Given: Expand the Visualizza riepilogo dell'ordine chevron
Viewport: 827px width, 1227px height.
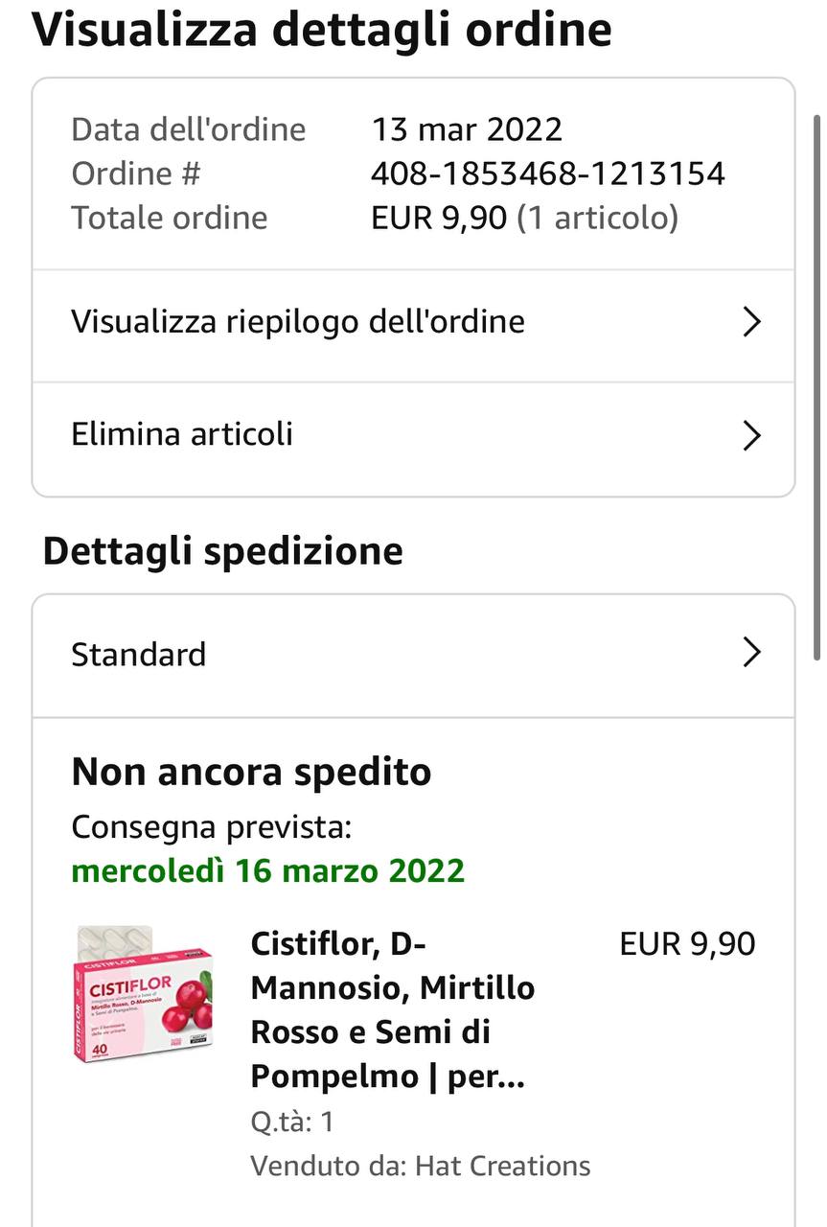Looking at the screenshot, I should pos(752,322).
